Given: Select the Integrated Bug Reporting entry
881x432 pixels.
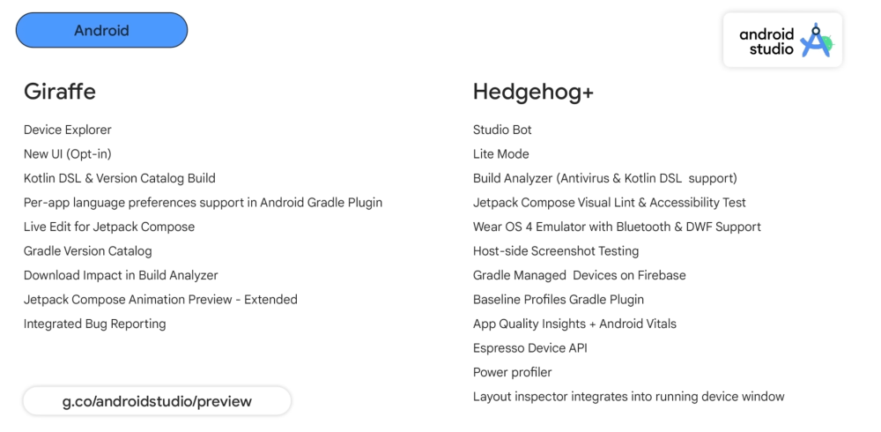Looking at the screenshot, I should [x=95, y=324].
